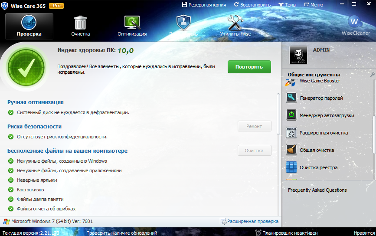Click the large green checkmark health icon

(26, 68)
